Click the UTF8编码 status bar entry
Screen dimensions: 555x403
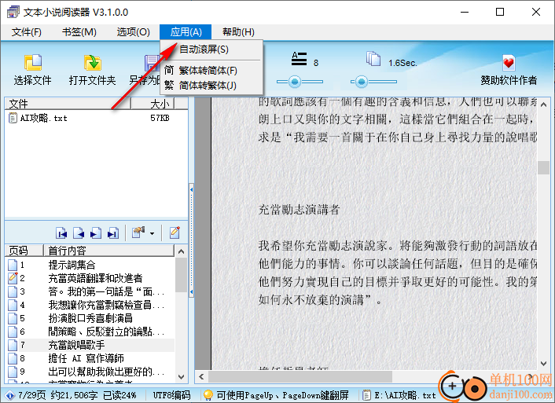(x=171, y=395)
